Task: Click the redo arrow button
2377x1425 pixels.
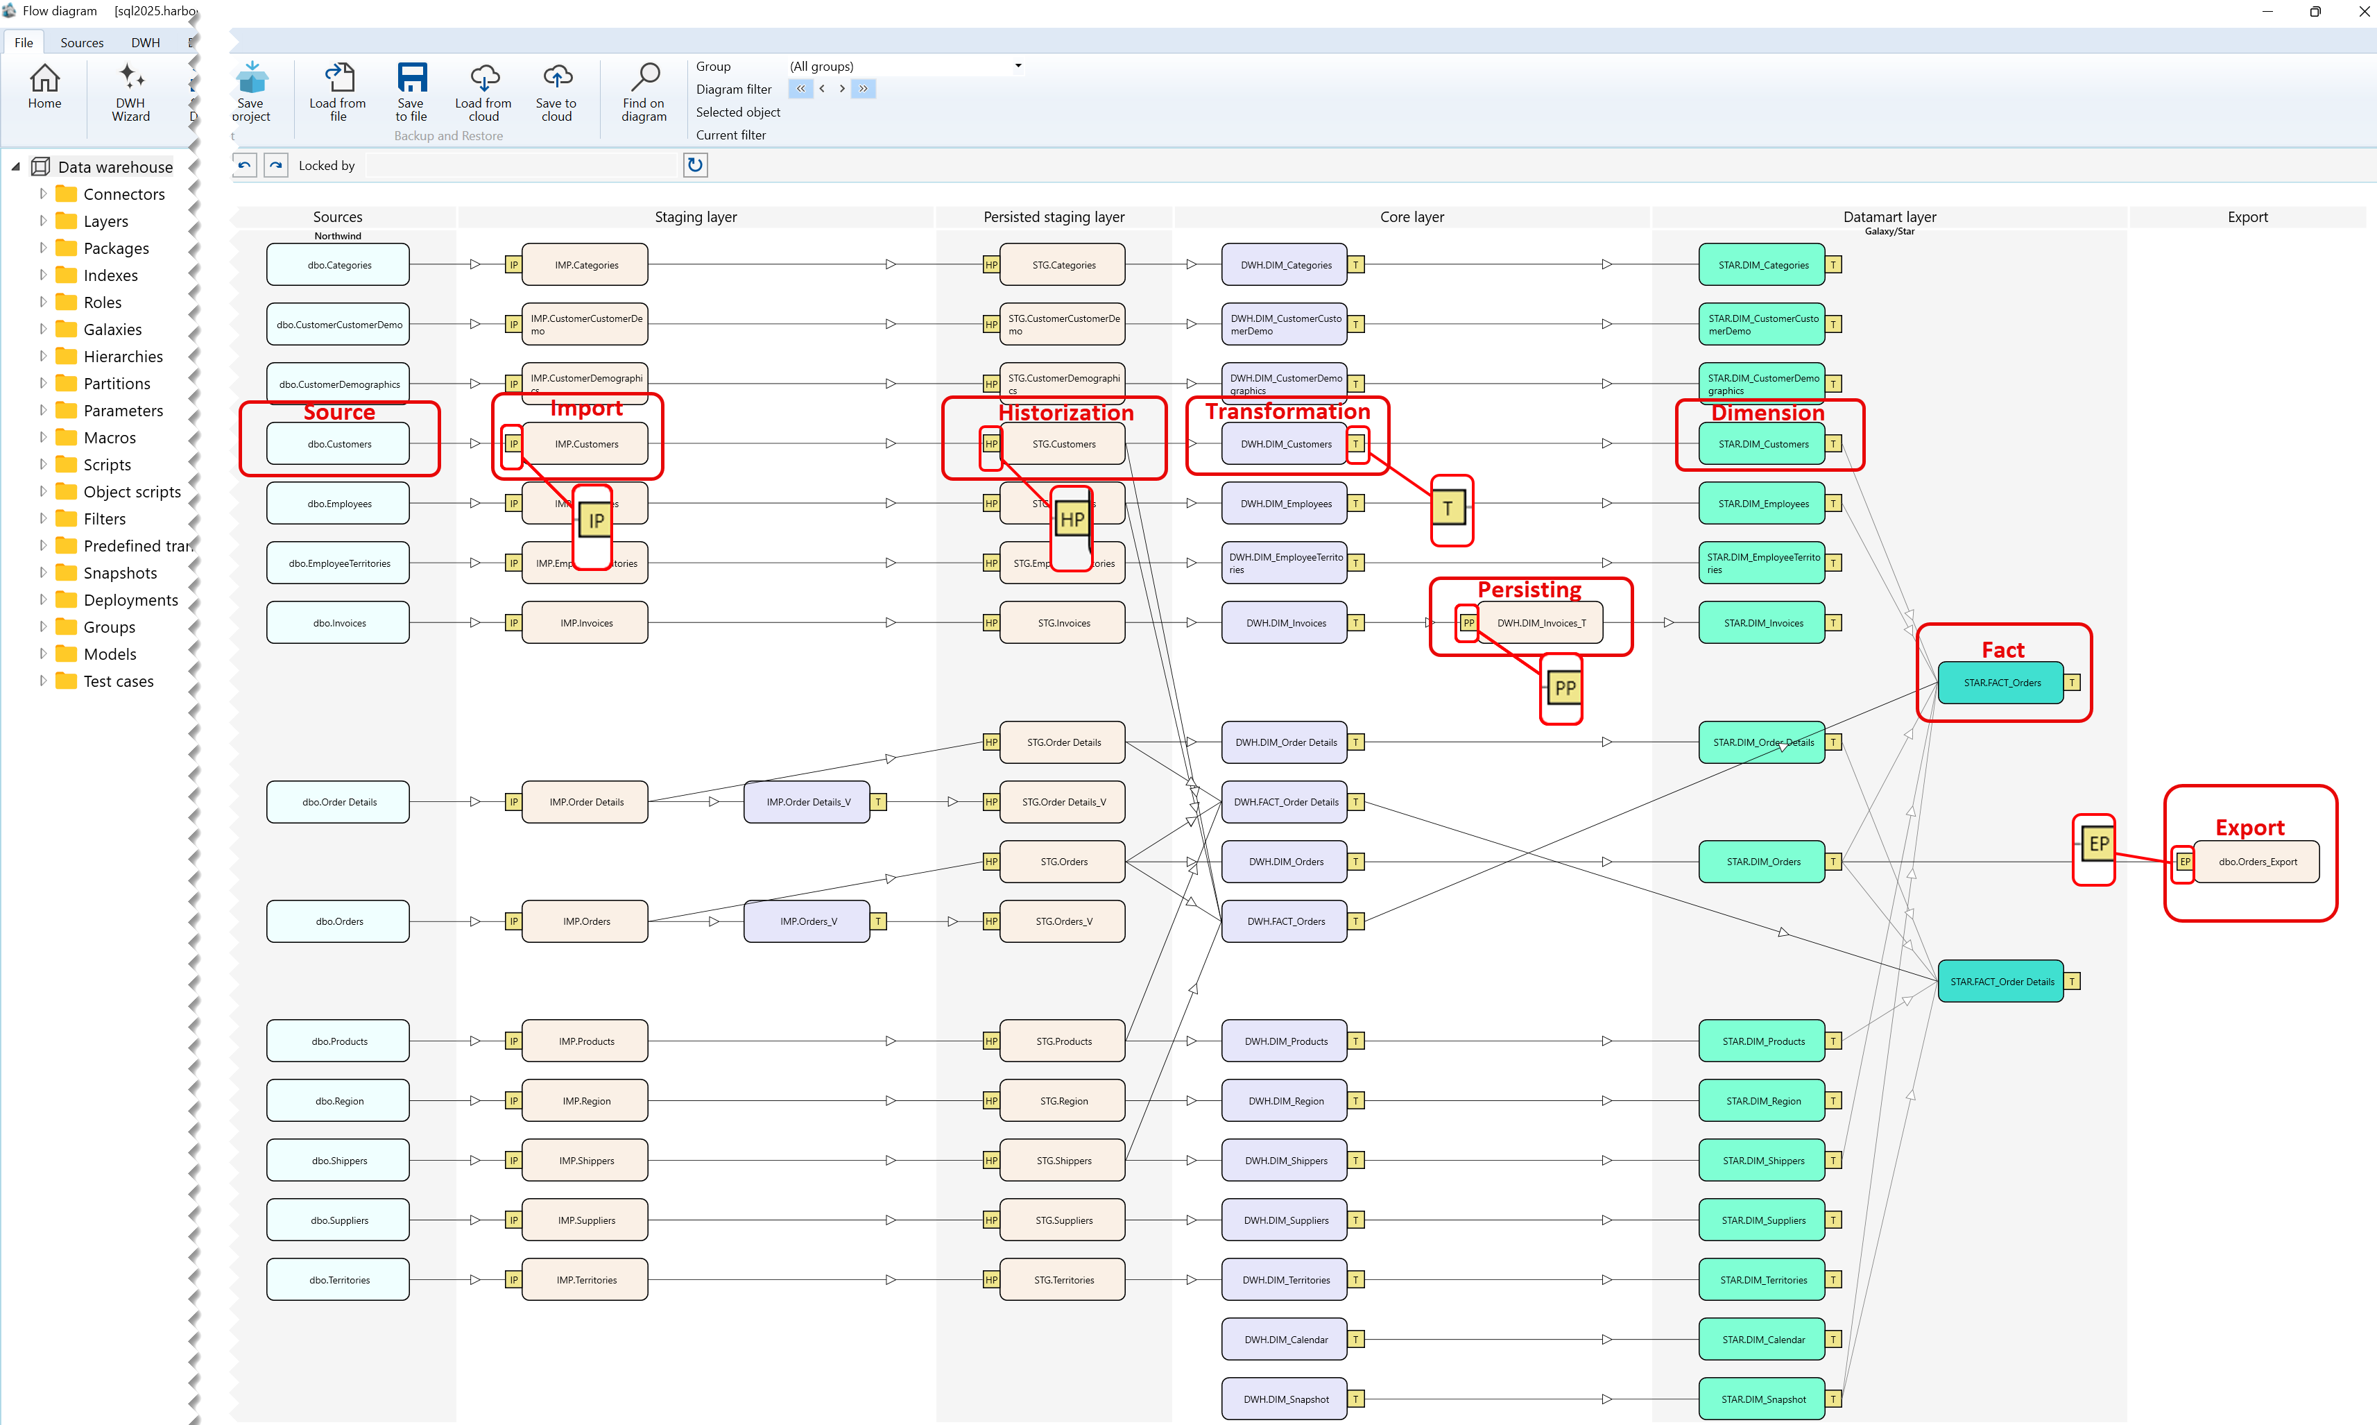Action: 275,165
